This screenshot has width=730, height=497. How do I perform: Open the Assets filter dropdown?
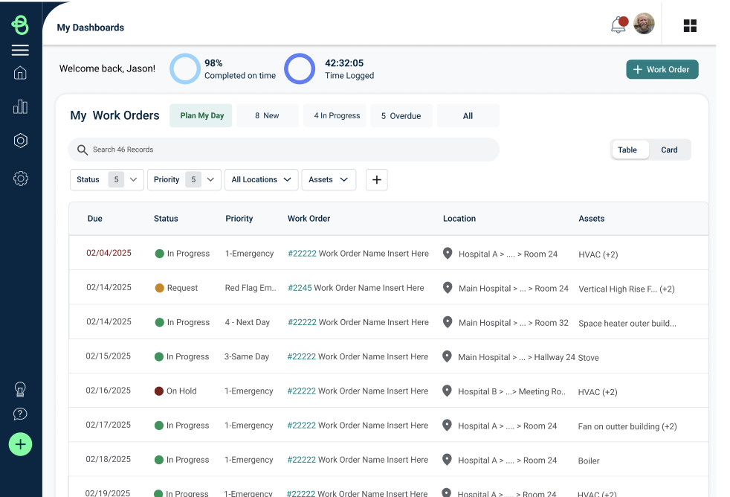(x=329, y=180)
